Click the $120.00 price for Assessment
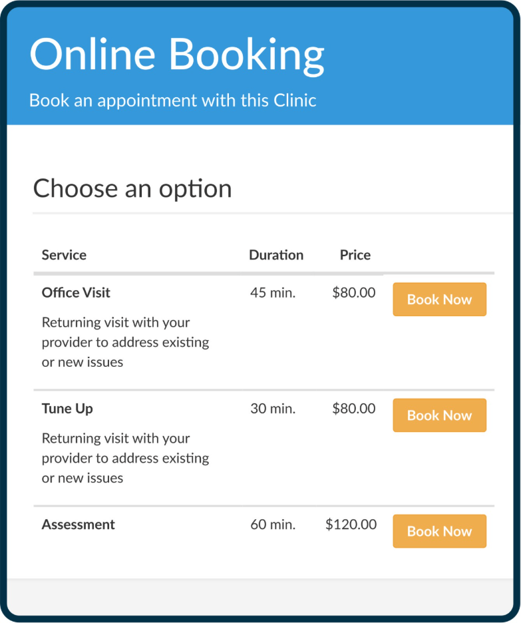The width and height of the screenshot is (521, 623). point(351,524)
